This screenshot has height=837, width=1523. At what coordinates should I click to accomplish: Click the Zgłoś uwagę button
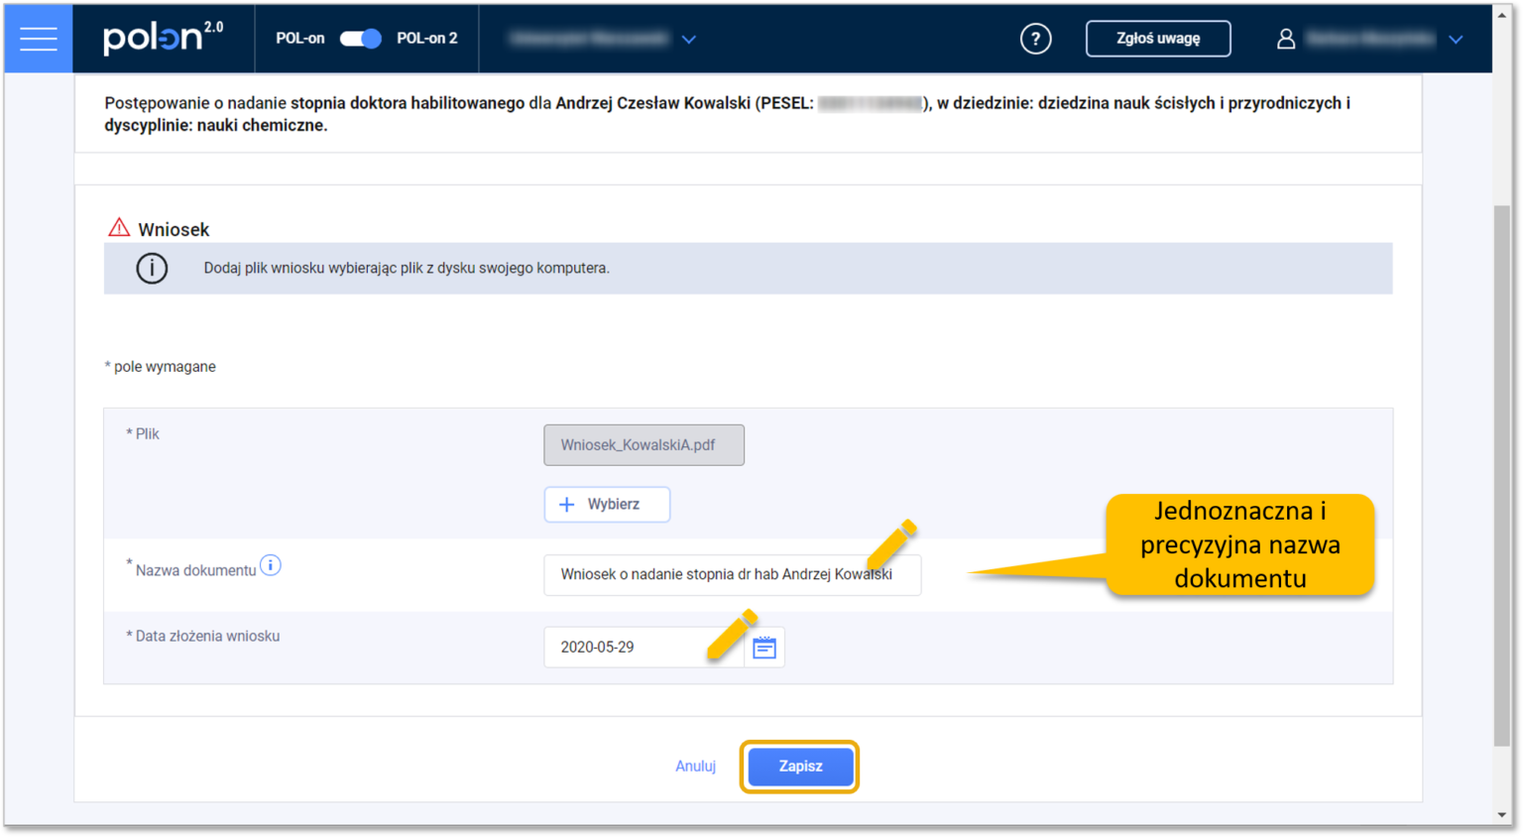pyautogui.click(x=1157, y=39)
